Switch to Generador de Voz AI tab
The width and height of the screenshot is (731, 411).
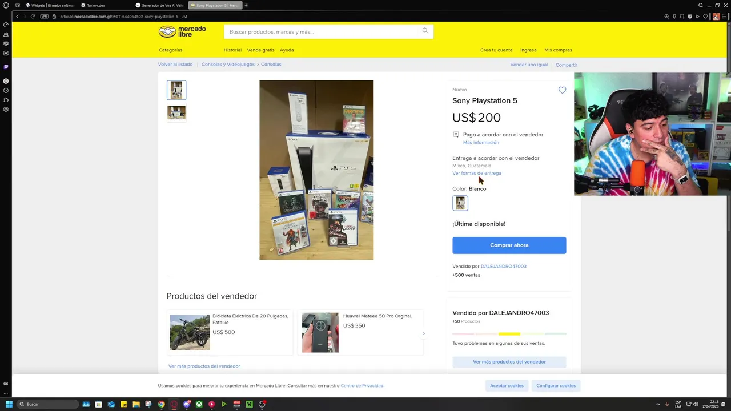(159, 5)
